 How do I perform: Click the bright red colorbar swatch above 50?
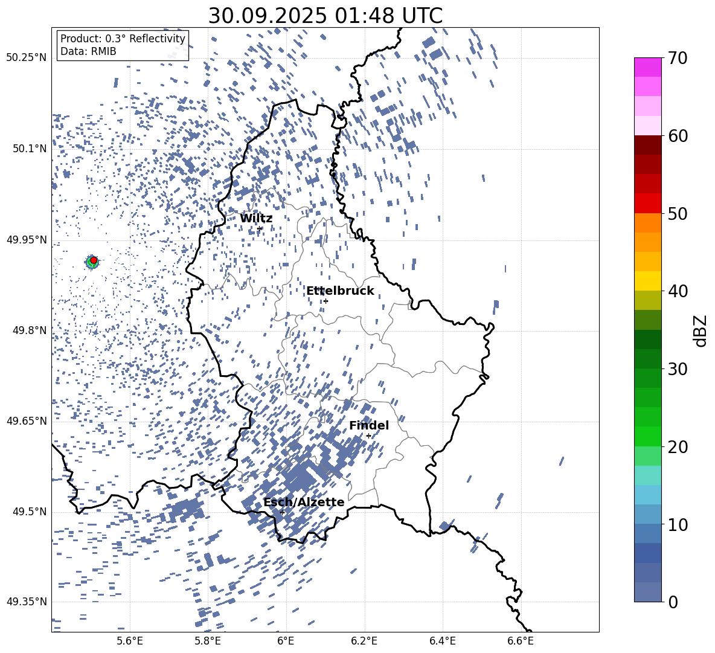click(647, 204)
